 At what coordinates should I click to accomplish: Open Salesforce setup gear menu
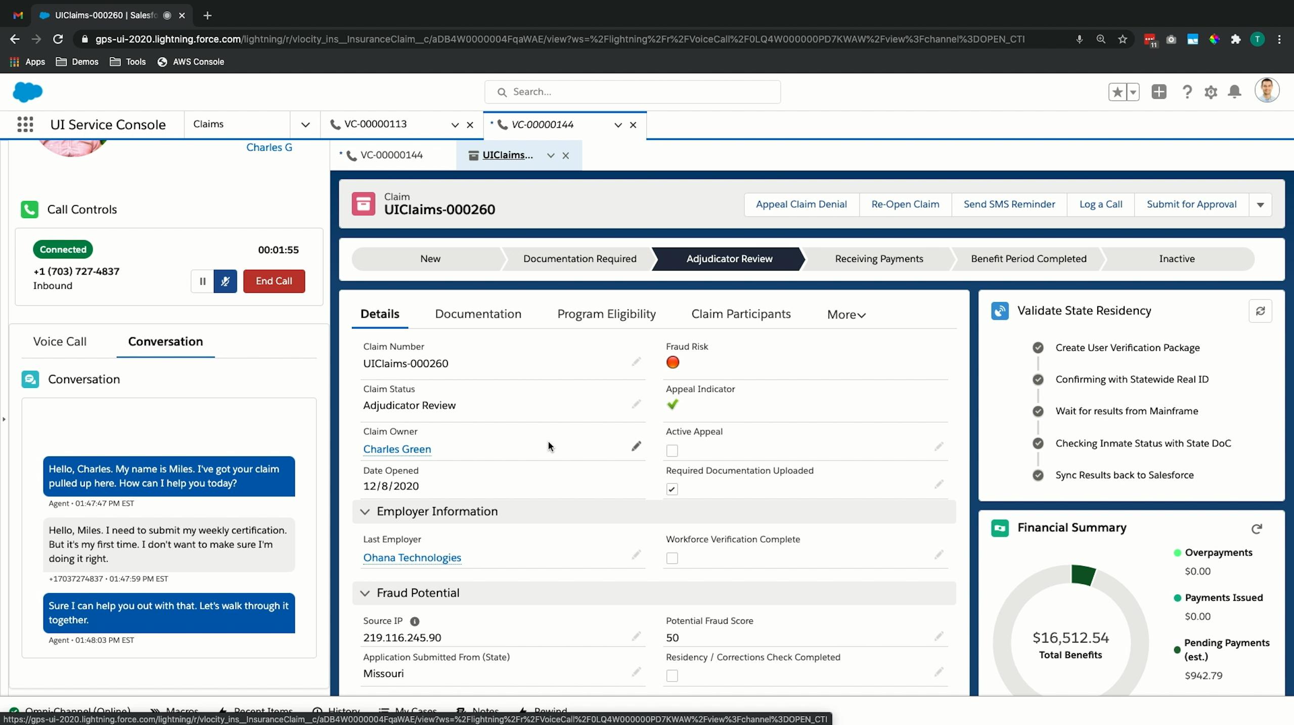click(1211, 92)
